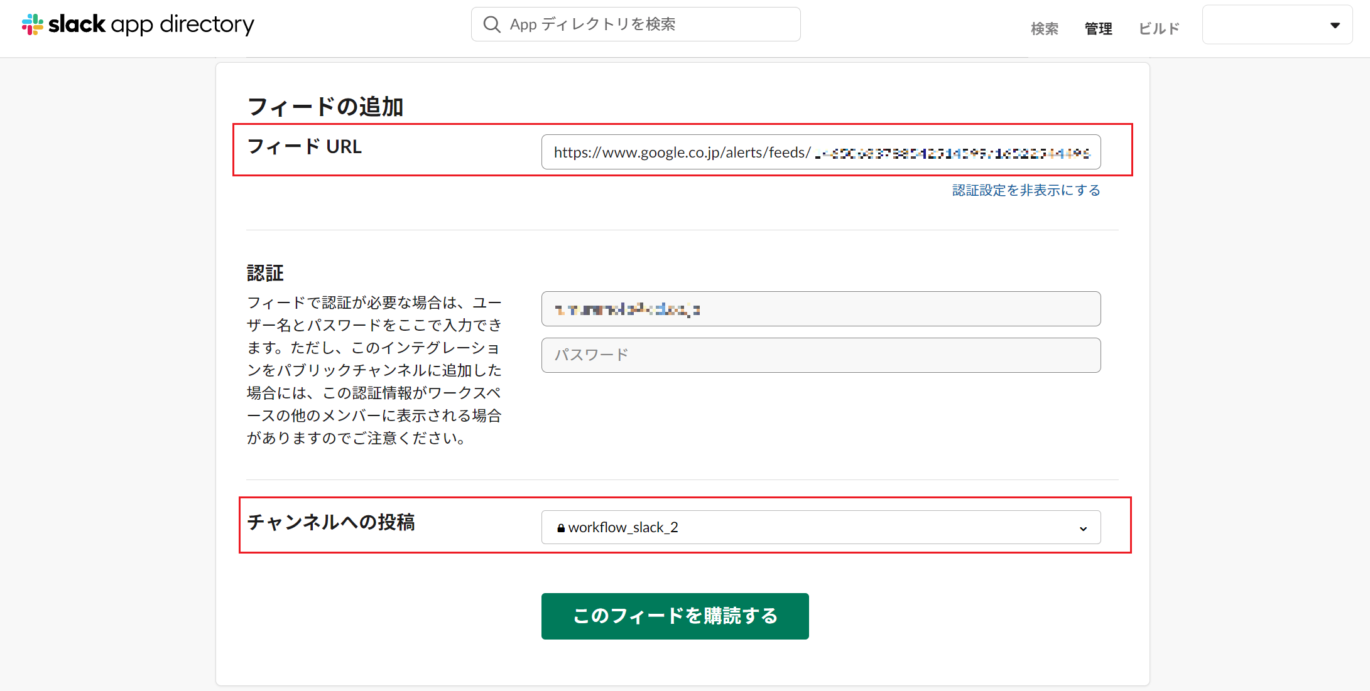Click the 認証設定を非表示にする link
Screen dimensions: 1370x691
[1026, 190]
